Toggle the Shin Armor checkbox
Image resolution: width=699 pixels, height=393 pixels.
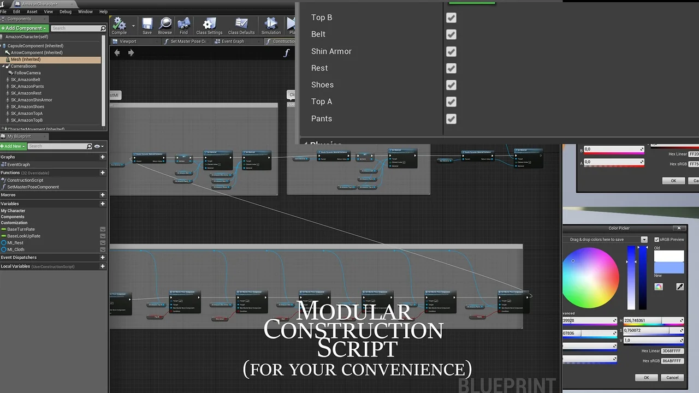click(x=451, y=51)
